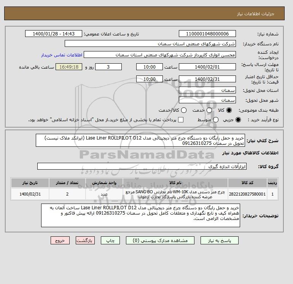The width and height of the screenshot is (293, 284).
Task: Open اطلاعات تماس خریدار link
Action: click(x=62, y=55)
